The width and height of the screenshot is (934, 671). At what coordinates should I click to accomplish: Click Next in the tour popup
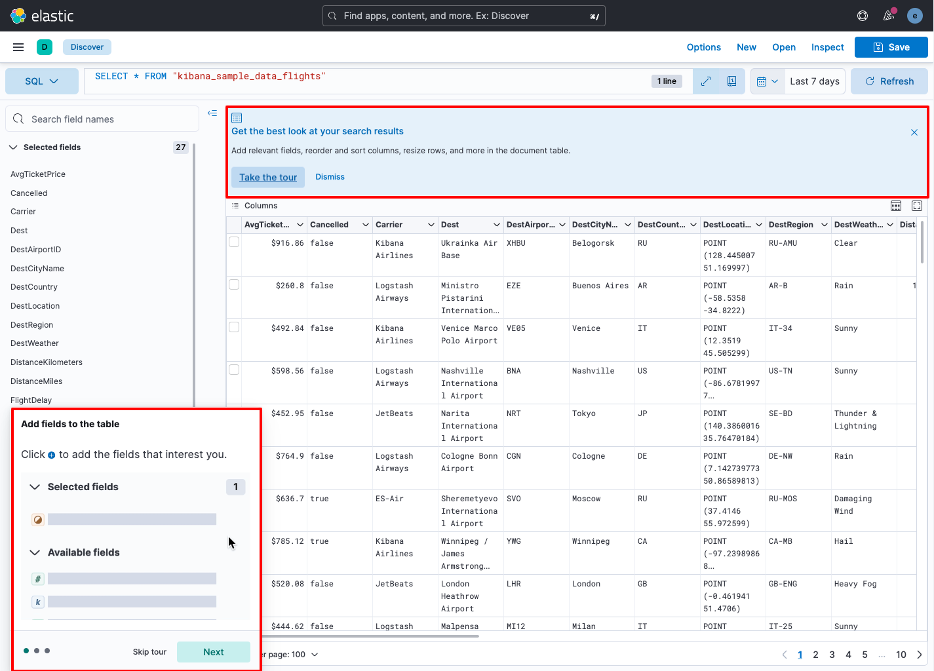[x=214, y=652]
